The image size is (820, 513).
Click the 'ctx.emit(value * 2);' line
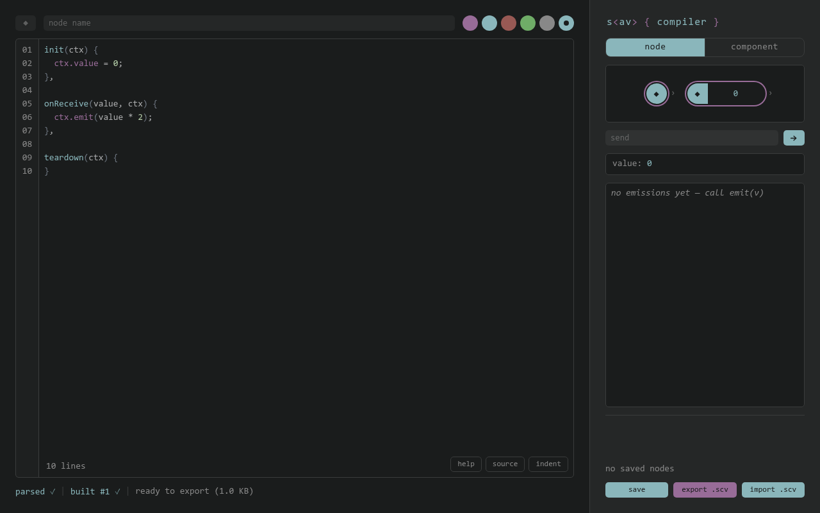click(103, 117)
